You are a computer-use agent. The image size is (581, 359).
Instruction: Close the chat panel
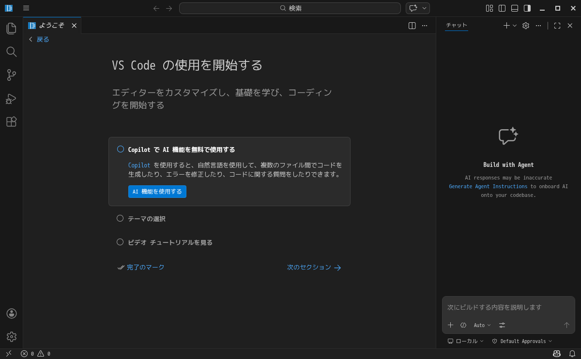point(570,26)
